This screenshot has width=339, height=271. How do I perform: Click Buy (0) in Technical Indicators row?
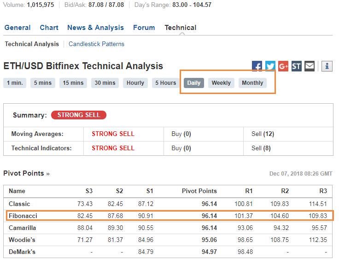(181, 148)
